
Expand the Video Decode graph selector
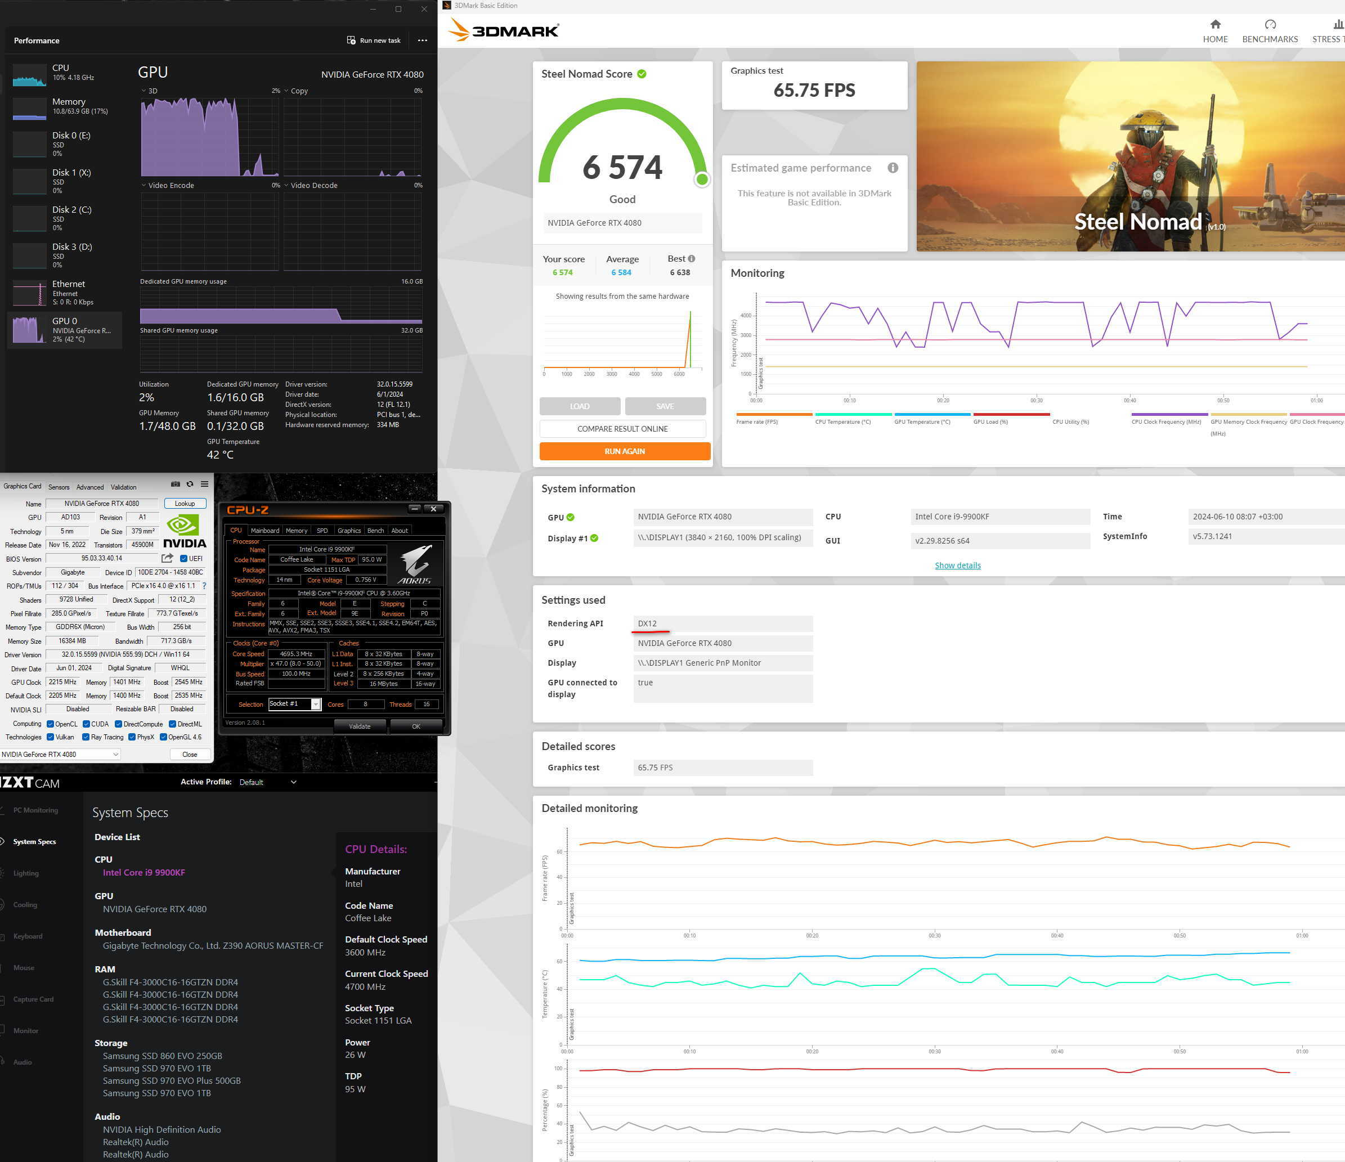point(286,185)
